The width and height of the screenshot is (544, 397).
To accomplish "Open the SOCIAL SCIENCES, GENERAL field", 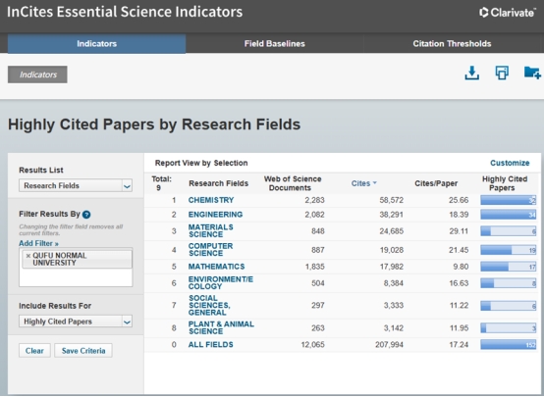I will click(209, 305).
